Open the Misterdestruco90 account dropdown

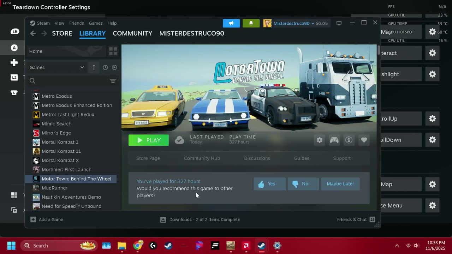click(x=293, y=23)
